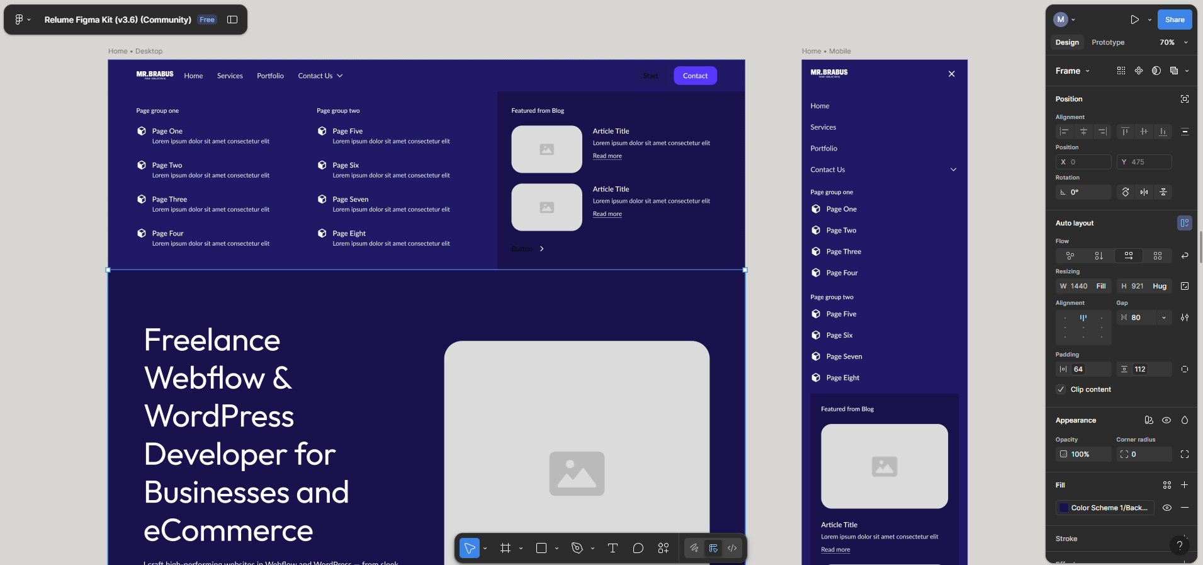The image size is (1203, 565).
Task: Select the Move tool in bottom toolbar
Action: coord(470,548)
